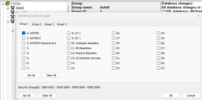Uncheck the 0: ASTRID checkbox
The width and height of the screenshot is (202, 100).
pos(24,33)
